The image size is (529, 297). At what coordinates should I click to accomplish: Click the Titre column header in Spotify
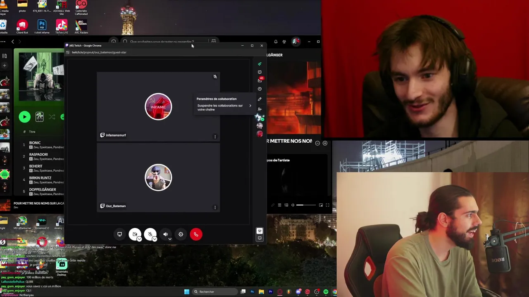[x=32, y=132]
